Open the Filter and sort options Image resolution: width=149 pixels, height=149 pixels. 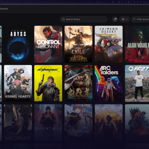tap(140, 19)
